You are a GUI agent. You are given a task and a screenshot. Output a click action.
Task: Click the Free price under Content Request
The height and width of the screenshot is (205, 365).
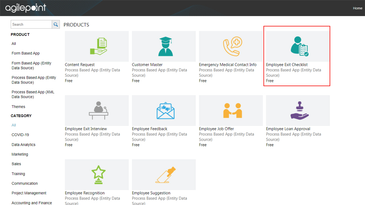(x=69, y=81)
